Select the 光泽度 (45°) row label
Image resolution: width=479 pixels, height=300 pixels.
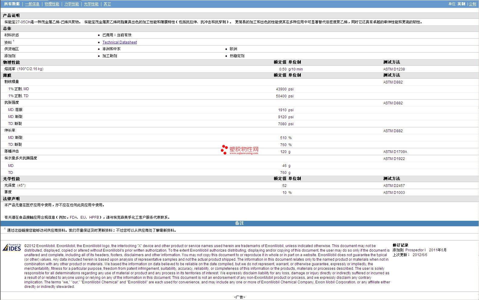pos(15,185)
